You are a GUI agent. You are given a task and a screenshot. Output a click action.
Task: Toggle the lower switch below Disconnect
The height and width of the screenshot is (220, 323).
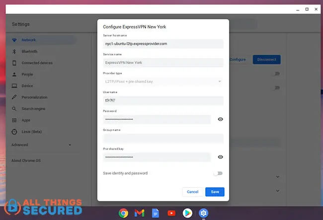point(276,88)
